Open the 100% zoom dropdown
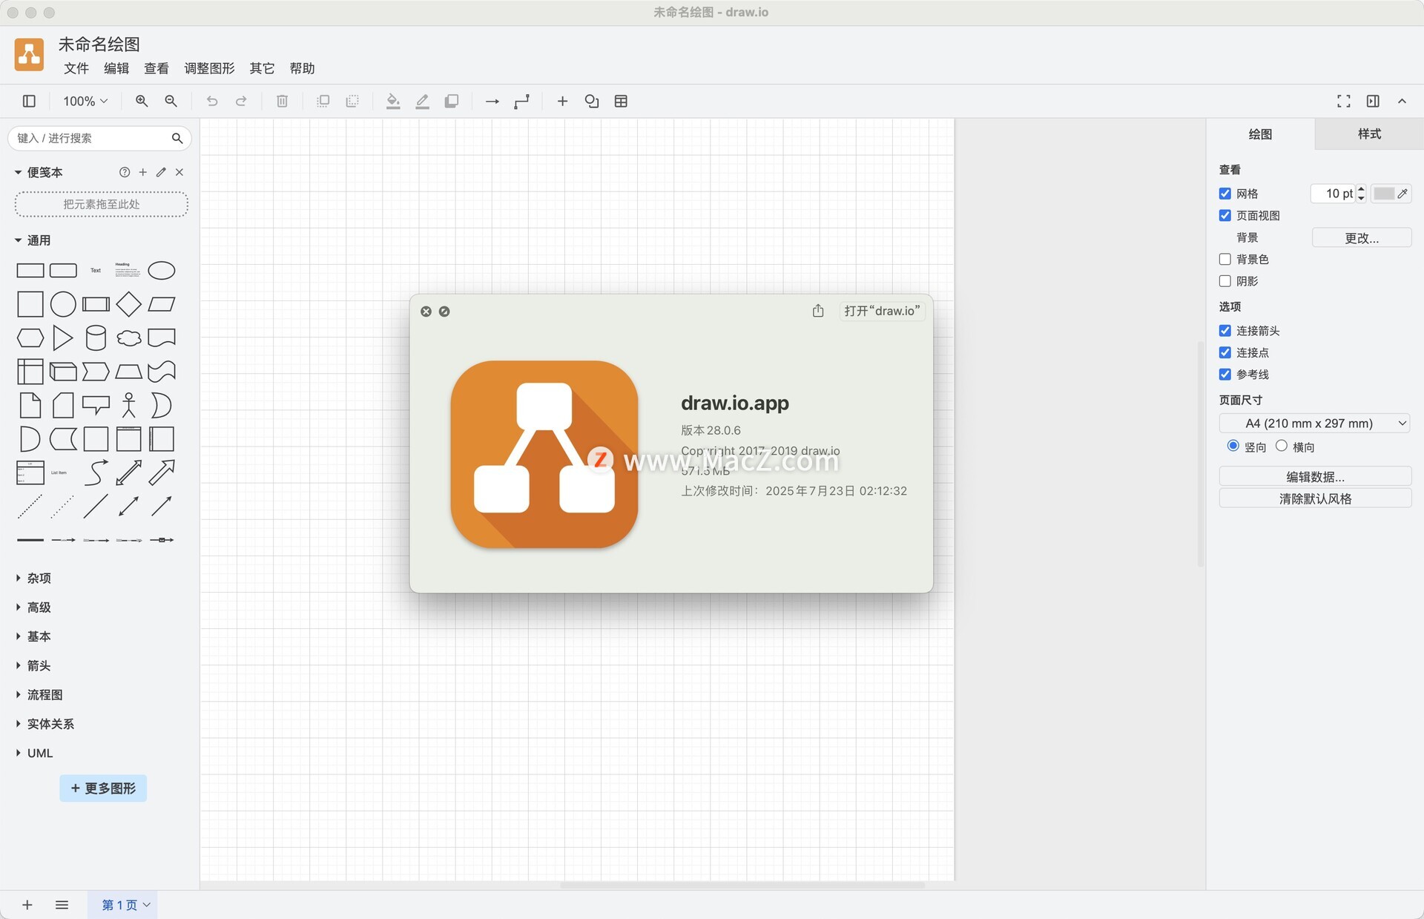 coord(85,101)
